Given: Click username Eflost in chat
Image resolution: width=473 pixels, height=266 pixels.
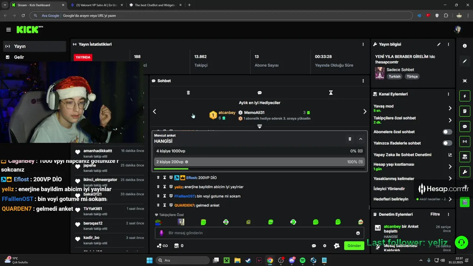Looking at the screenshot, I should click(x=191, y=178).
